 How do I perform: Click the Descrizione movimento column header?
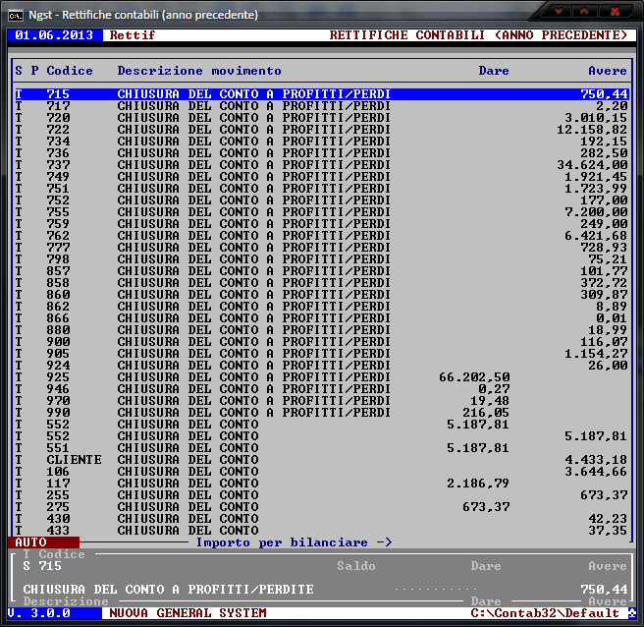199,71
